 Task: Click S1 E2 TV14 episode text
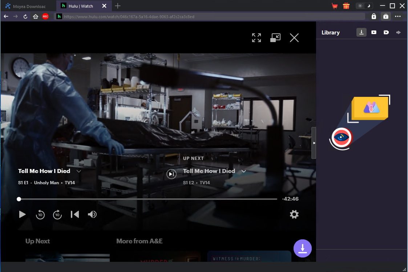(x=196, y=183)
